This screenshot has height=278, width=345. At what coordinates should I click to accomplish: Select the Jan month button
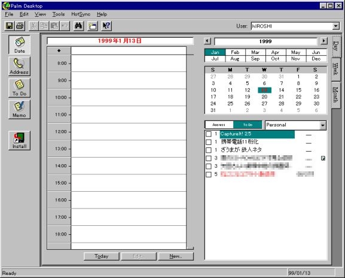coord(215,52)
